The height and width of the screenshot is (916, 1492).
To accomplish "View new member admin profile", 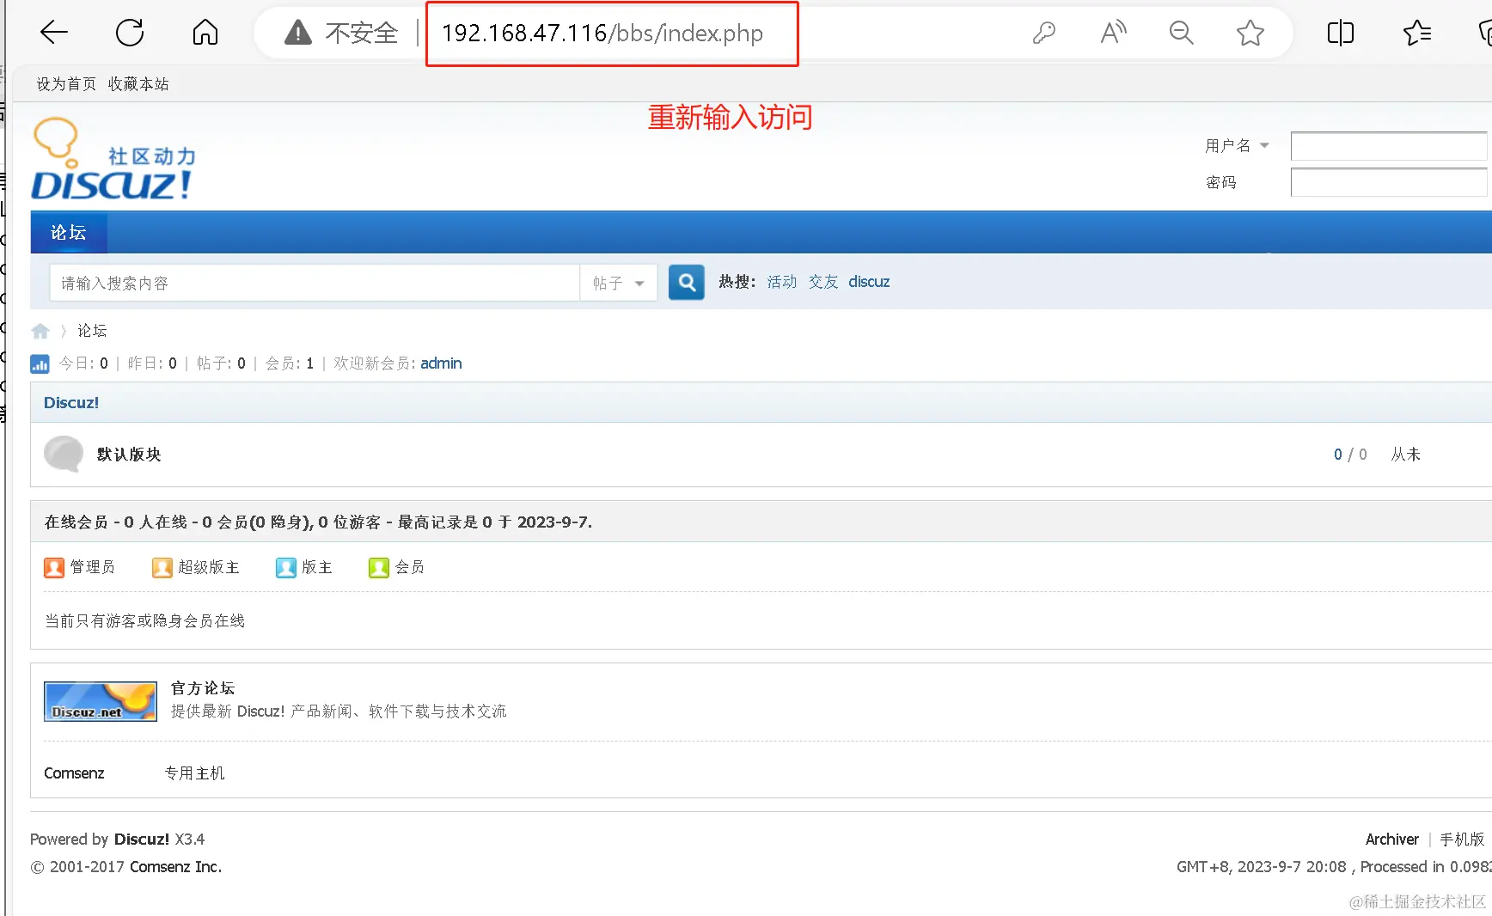I will click(x=441, y=363).
